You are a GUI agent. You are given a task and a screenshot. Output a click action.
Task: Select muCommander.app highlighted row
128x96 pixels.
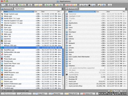31,48
